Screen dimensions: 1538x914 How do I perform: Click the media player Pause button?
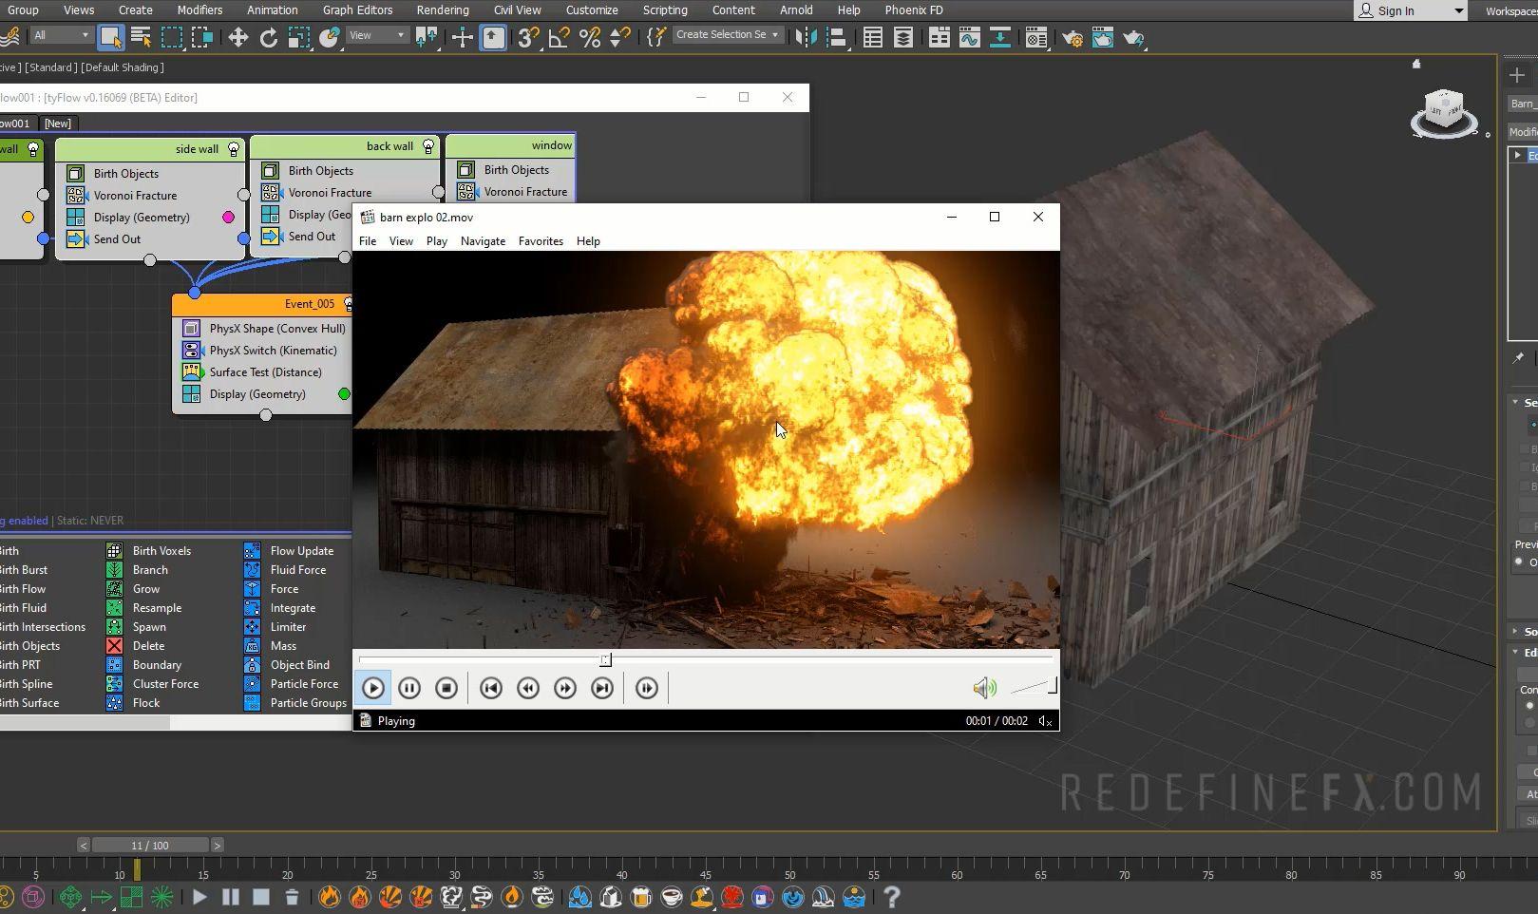tap(409, 688)
